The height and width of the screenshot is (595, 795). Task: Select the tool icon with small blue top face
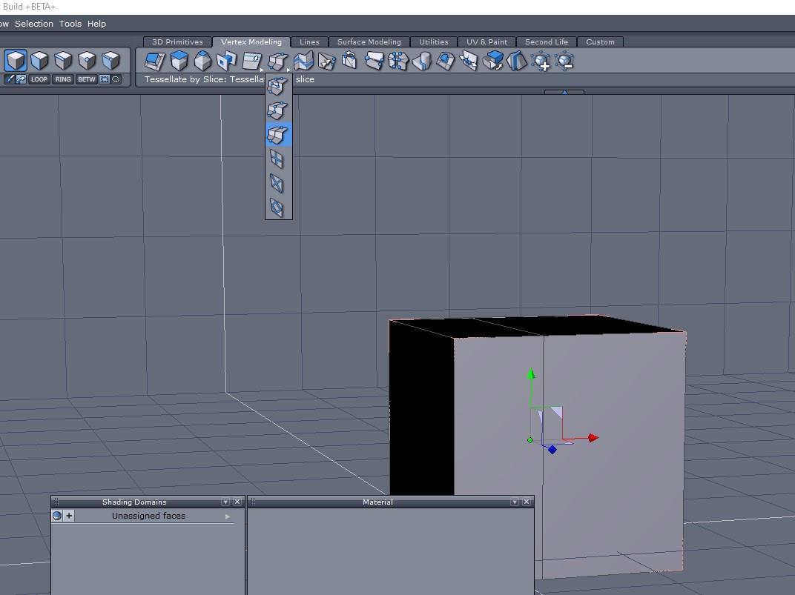(202, 61)
